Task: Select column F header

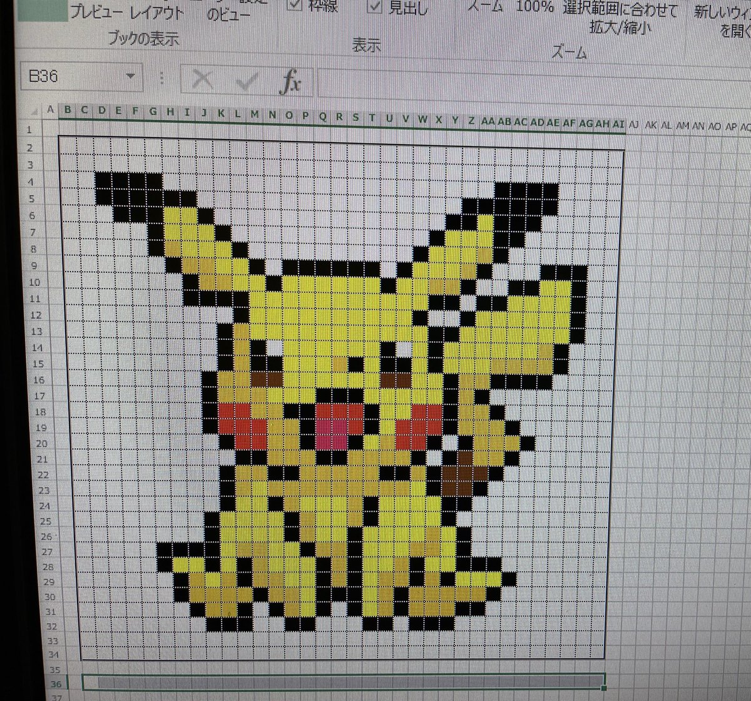Action: click(x=135, y=112)
